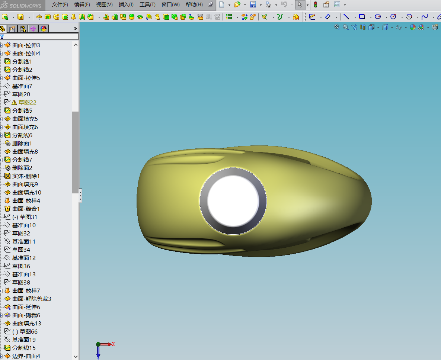The image size is (441, 360).
Task: Toggle the Section View display
Action: (x=363, y=27)
